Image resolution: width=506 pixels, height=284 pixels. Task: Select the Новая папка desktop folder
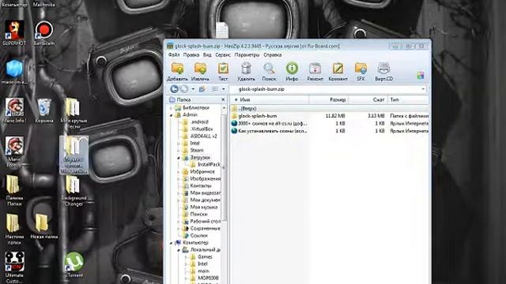pos(44,226)
